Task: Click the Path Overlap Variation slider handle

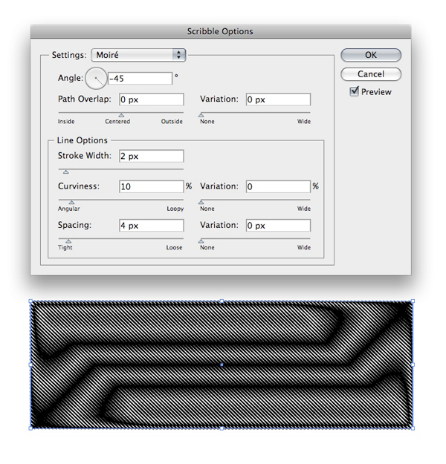Action: (x=201, y=115)
